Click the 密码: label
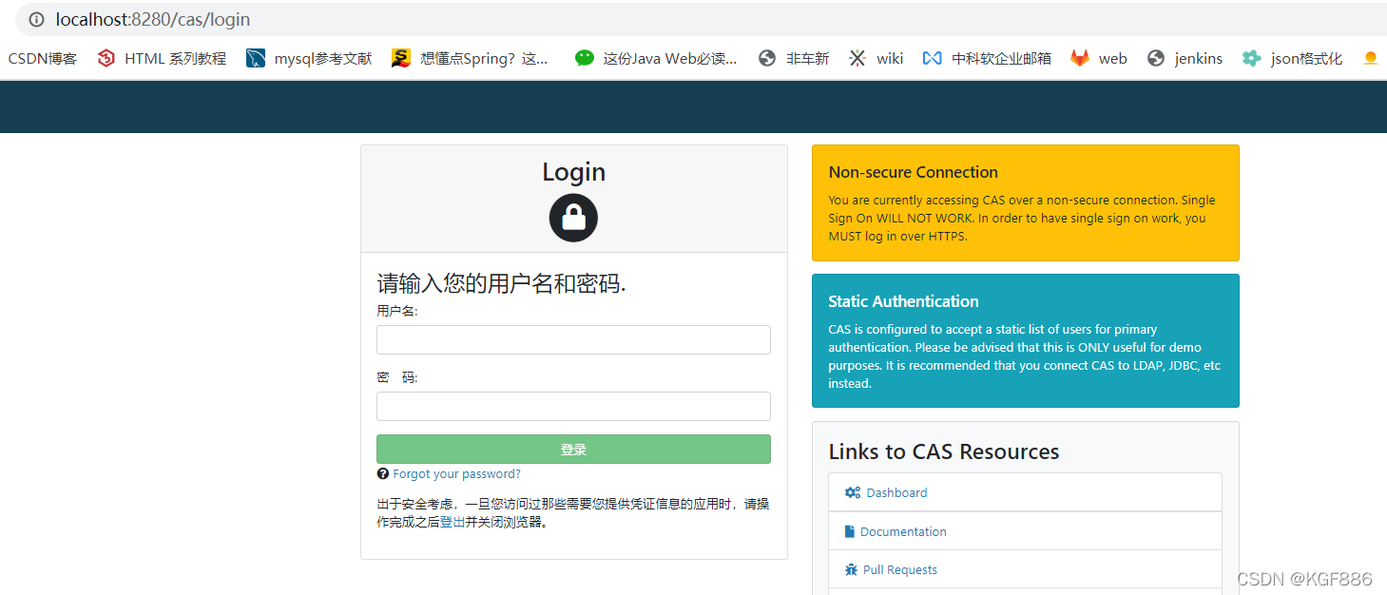Viewport: 1387px width, 595px height. pos(397,377)
